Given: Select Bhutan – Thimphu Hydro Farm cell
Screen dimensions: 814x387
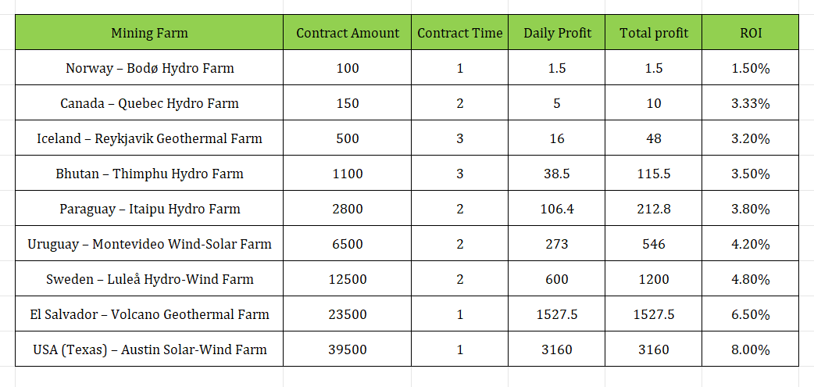Looking at the screenshot, I should click(x=149, y=174).
